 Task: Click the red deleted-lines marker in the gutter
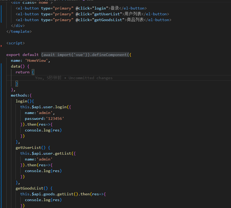[1, 46]
